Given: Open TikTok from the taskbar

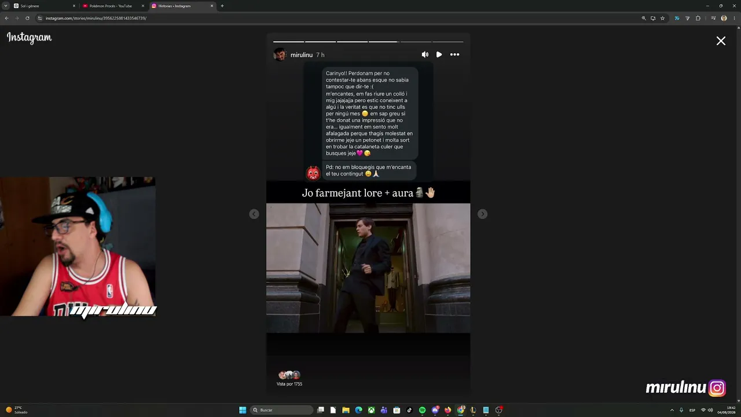Looking at the screenshot, I should (409, 410).
